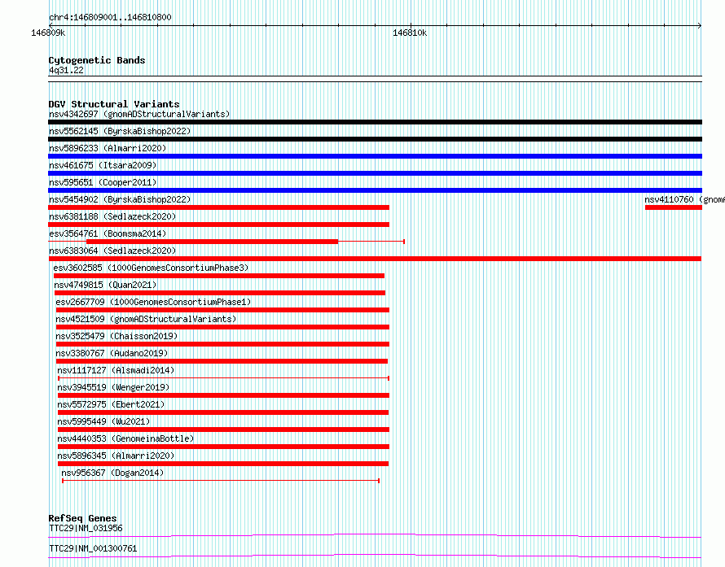The width and height of the screenshot is (725, 567).
Task: Click the red bar for esv3602585
Action: [219, 276]
